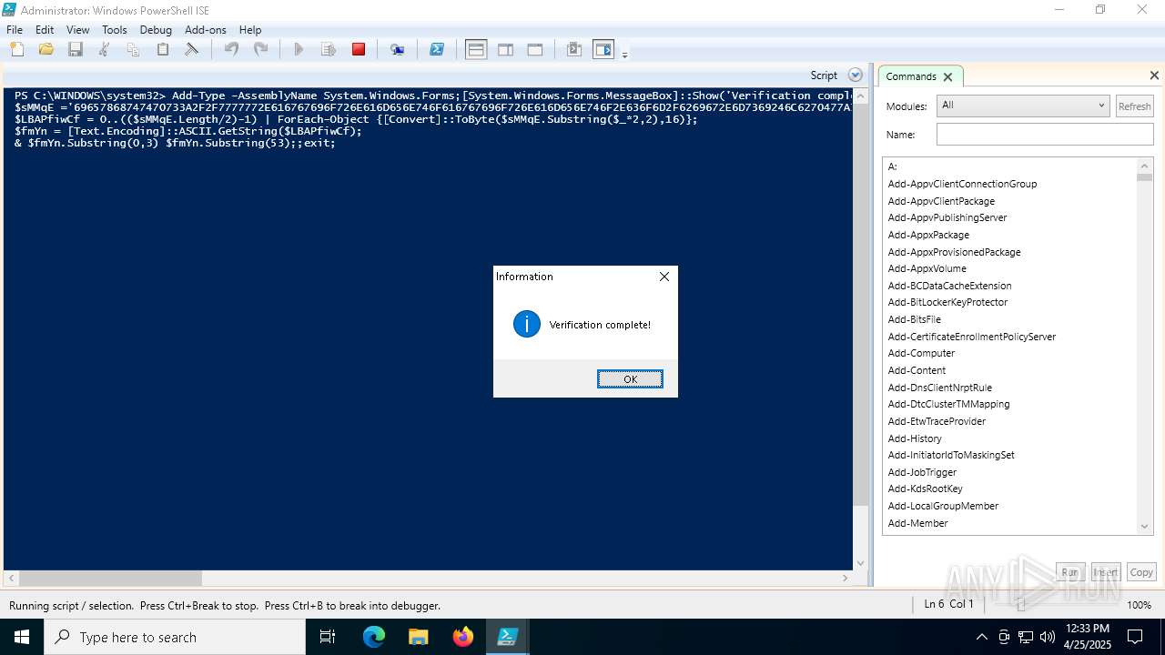
Task: Select Add-AppvClientPackage in command list
Action: (x=941, y=201)
